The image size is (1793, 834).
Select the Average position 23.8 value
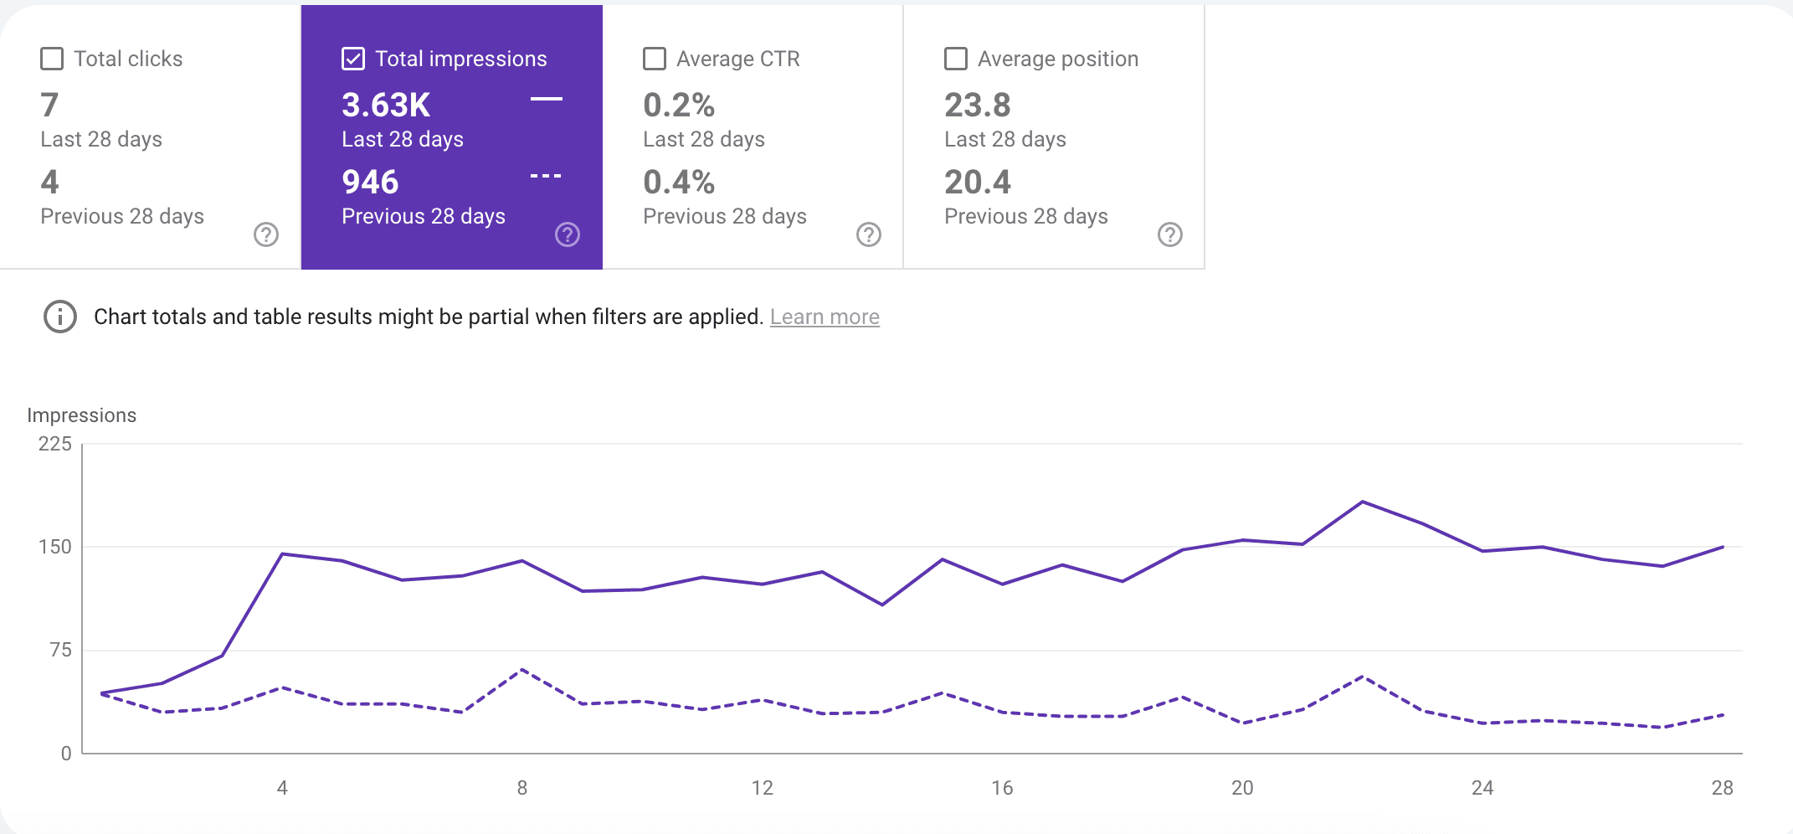pos(978,106)
